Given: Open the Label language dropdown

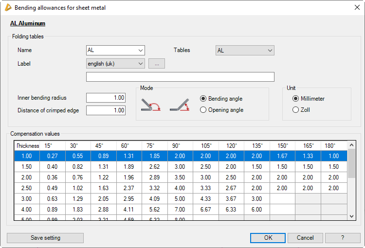Looking at the screenshot, I should (x=115, y=64).
